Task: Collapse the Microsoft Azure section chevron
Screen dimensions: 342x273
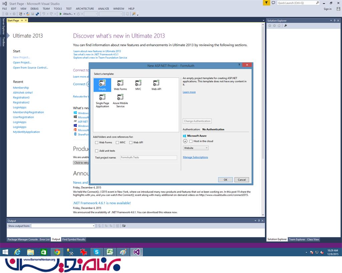Action: 185,141
